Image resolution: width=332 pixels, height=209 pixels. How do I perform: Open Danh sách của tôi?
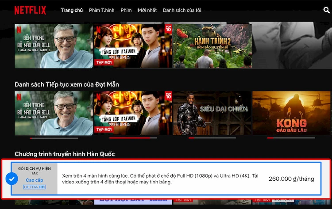182,10
